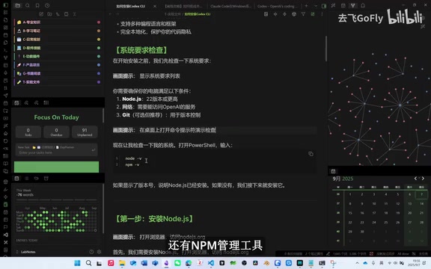Toggle the right sidebar panel icon

(x=324, y=6)
